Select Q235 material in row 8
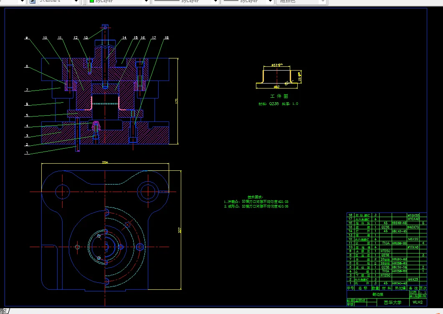 coord(385,255)
